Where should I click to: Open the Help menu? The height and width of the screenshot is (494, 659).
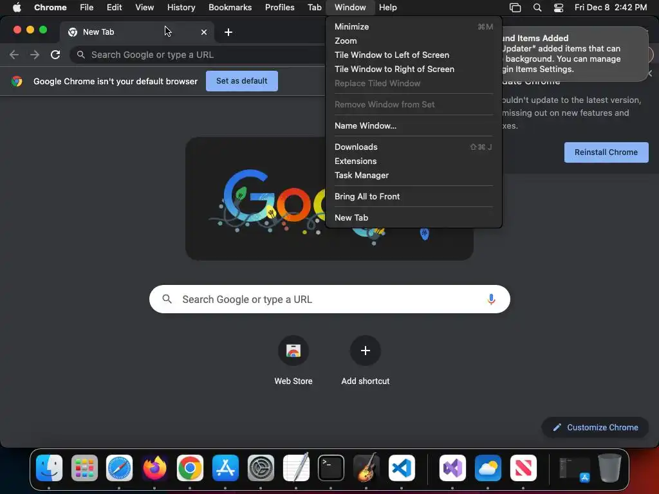(x=387, y=8)
